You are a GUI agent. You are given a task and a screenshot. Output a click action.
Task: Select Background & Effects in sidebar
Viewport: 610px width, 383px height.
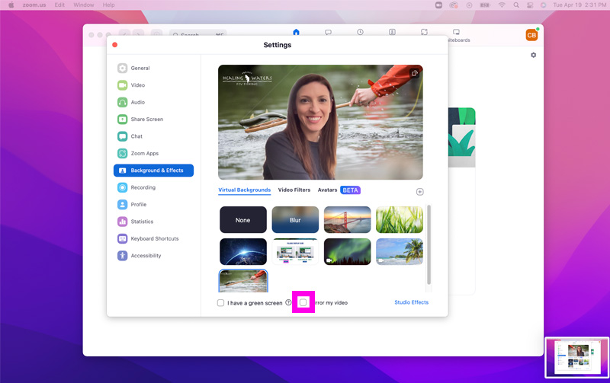click(154, 171)
